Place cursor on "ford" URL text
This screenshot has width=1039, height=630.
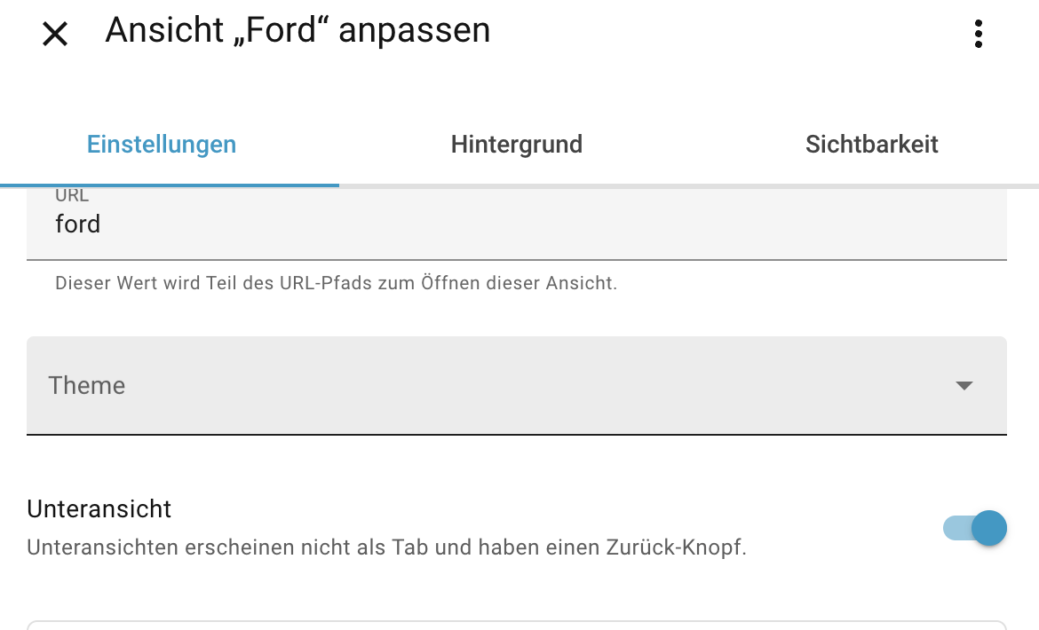click(78, 224)
